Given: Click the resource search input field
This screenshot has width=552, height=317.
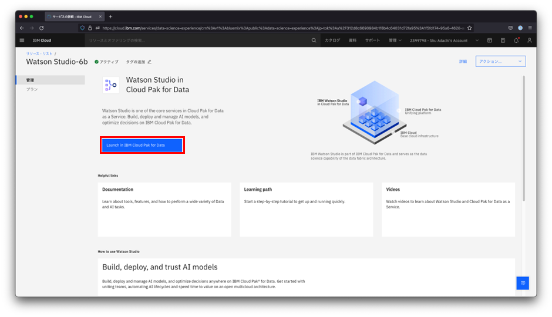Looking at the screenshot, I should [197, 41].
